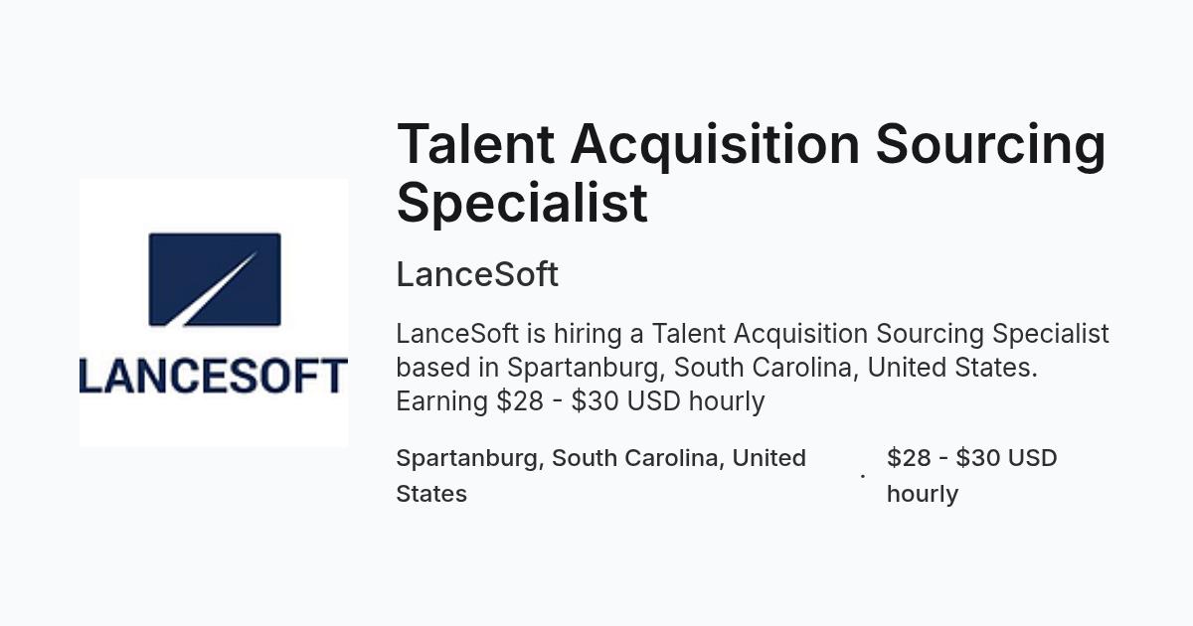Viewport: 1193px width, 626px height.
Task: Click 'United States.' in the description paragraph
Action: pos(952,368)
